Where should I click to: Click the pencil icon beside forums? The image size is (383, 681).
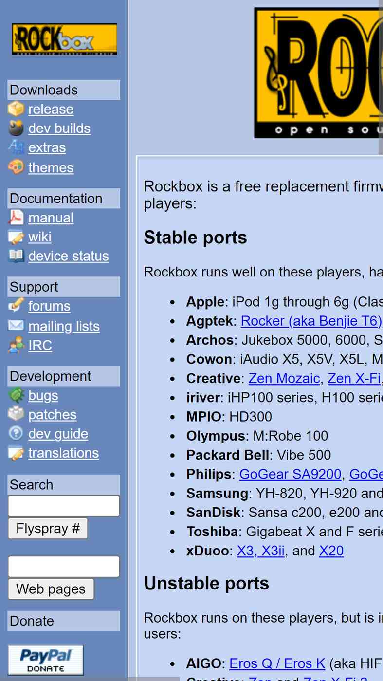16,306
